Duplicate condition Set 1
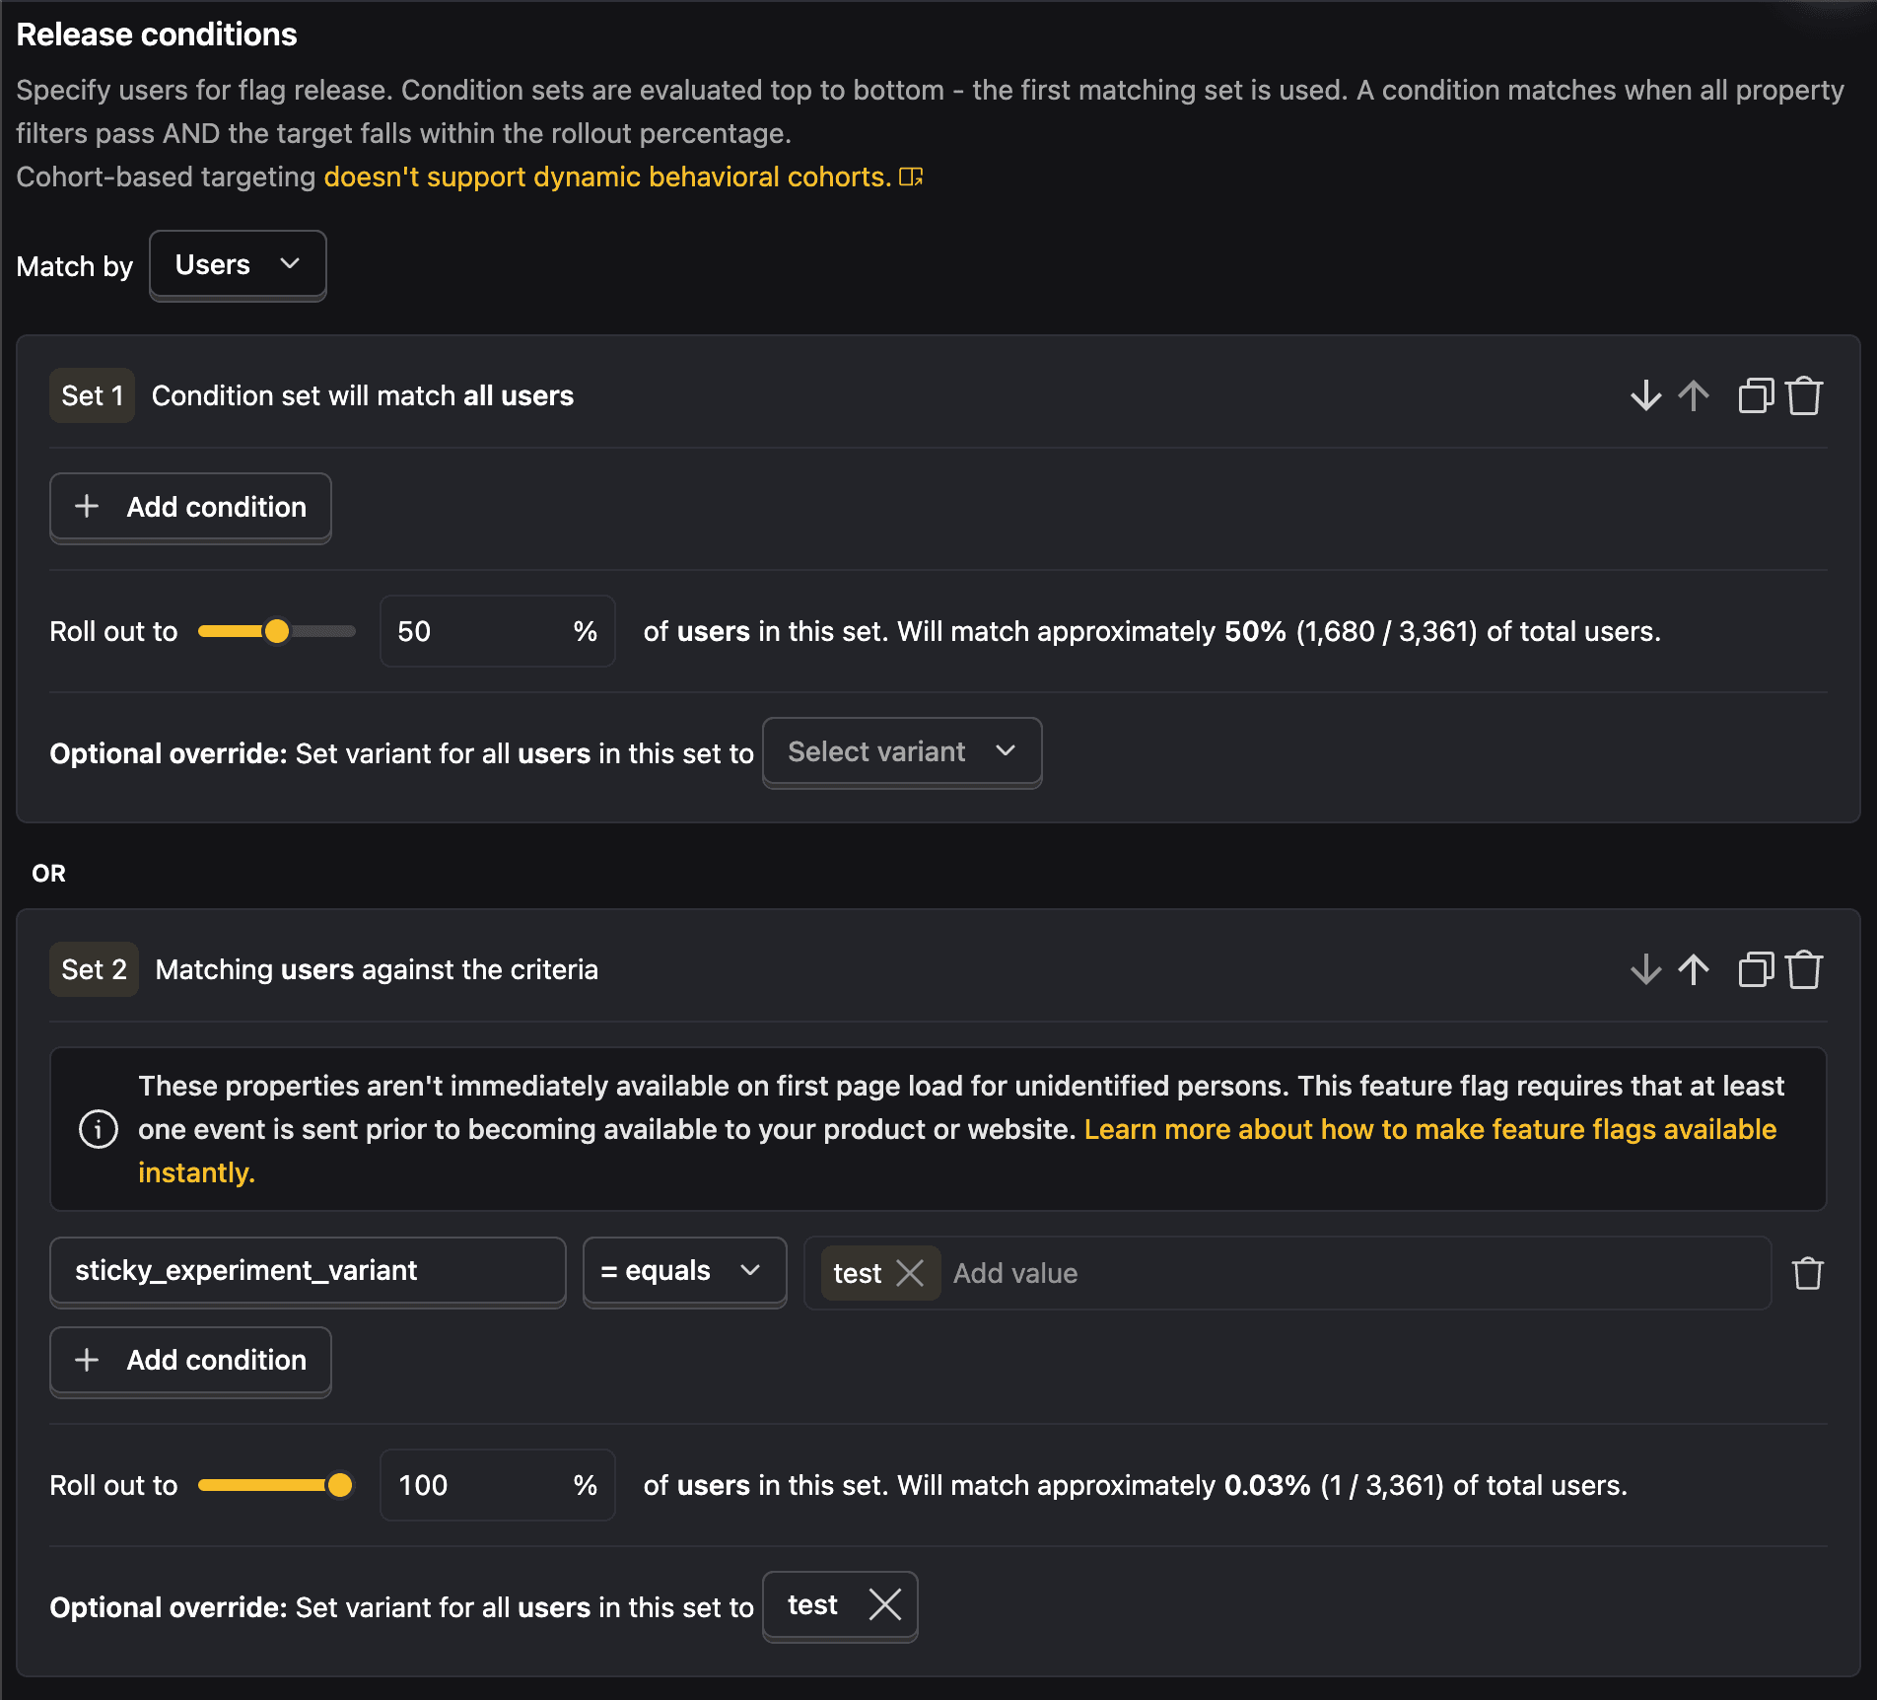Screen dimensions: 1877x1700 point(1756,395)
